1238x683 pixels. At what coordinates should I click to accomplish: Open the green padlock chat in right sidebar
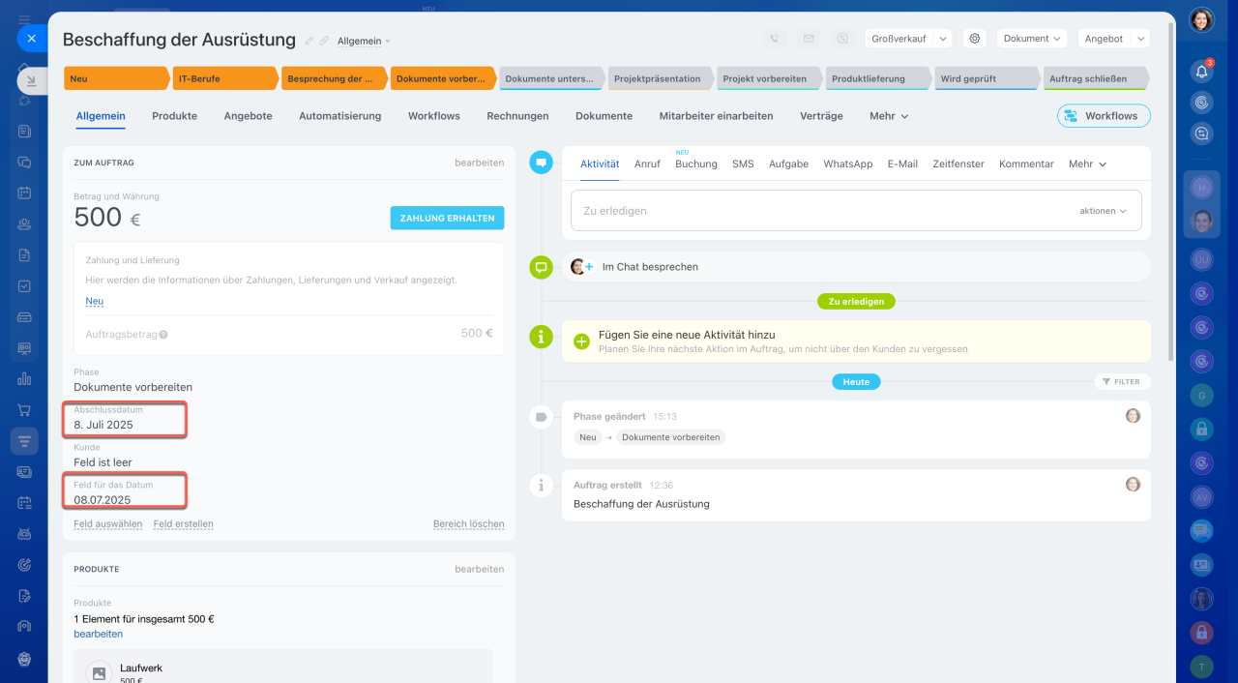[x=1201, y=429]
